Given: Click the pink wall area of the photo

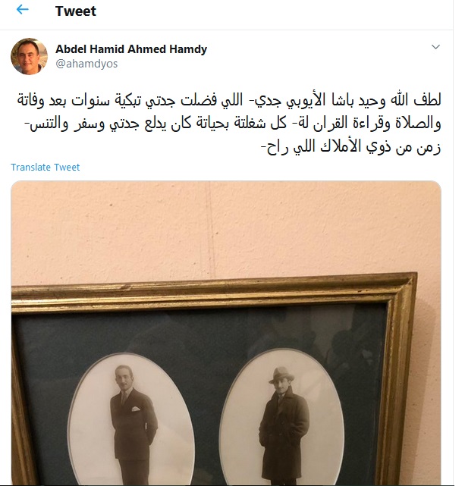Looking at the screenshot, I should pos(217,230).
